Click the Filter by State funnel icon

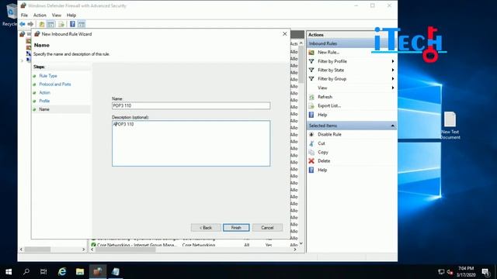pyautogui.click(x=311, y=70)
